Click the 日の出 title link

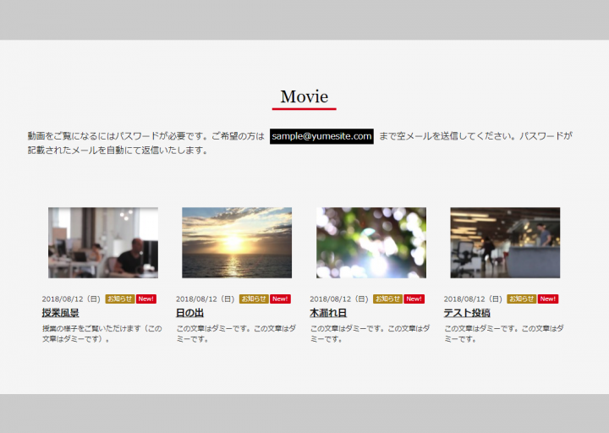coord(190,313)
